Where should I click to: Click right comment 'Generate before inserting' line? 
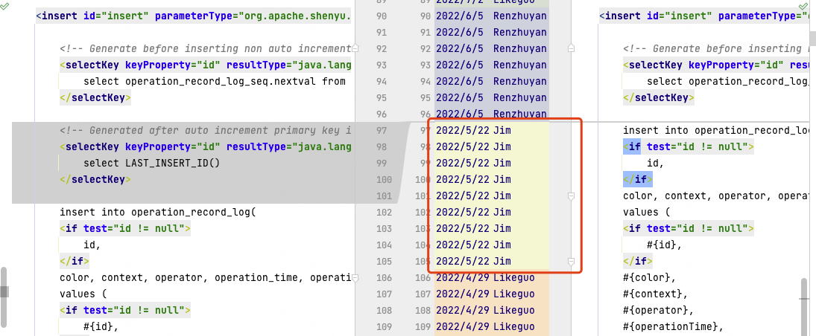tap(717, 48)
